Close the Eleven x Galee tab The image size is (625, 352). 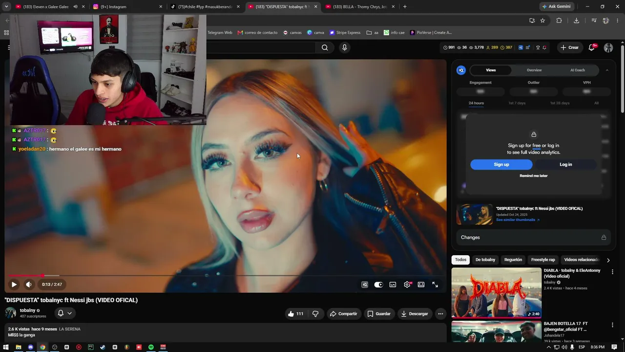[x=83, y=7]
